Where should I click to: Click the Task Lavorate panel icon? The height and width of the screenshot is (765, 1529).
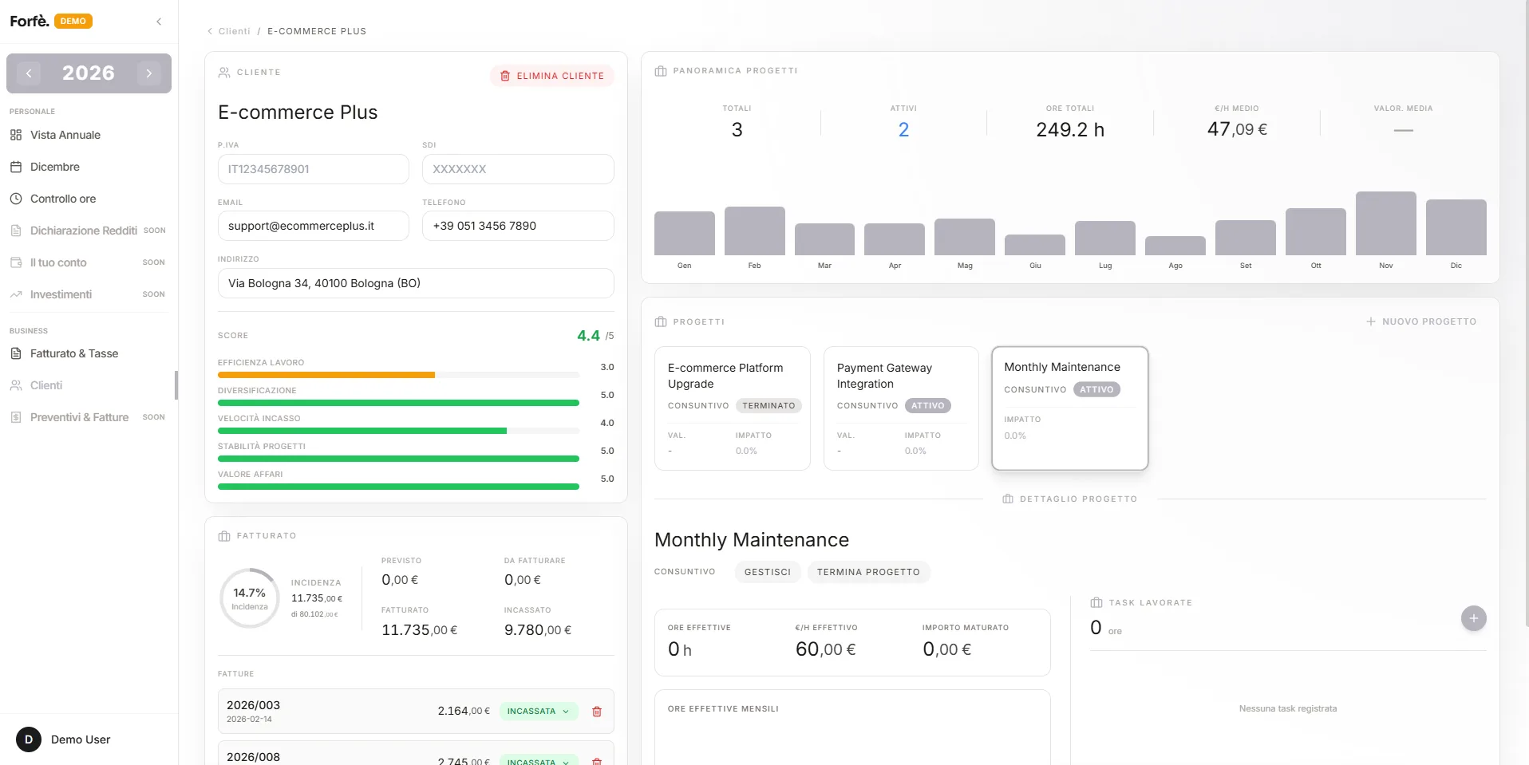(x=1096, y=603)
